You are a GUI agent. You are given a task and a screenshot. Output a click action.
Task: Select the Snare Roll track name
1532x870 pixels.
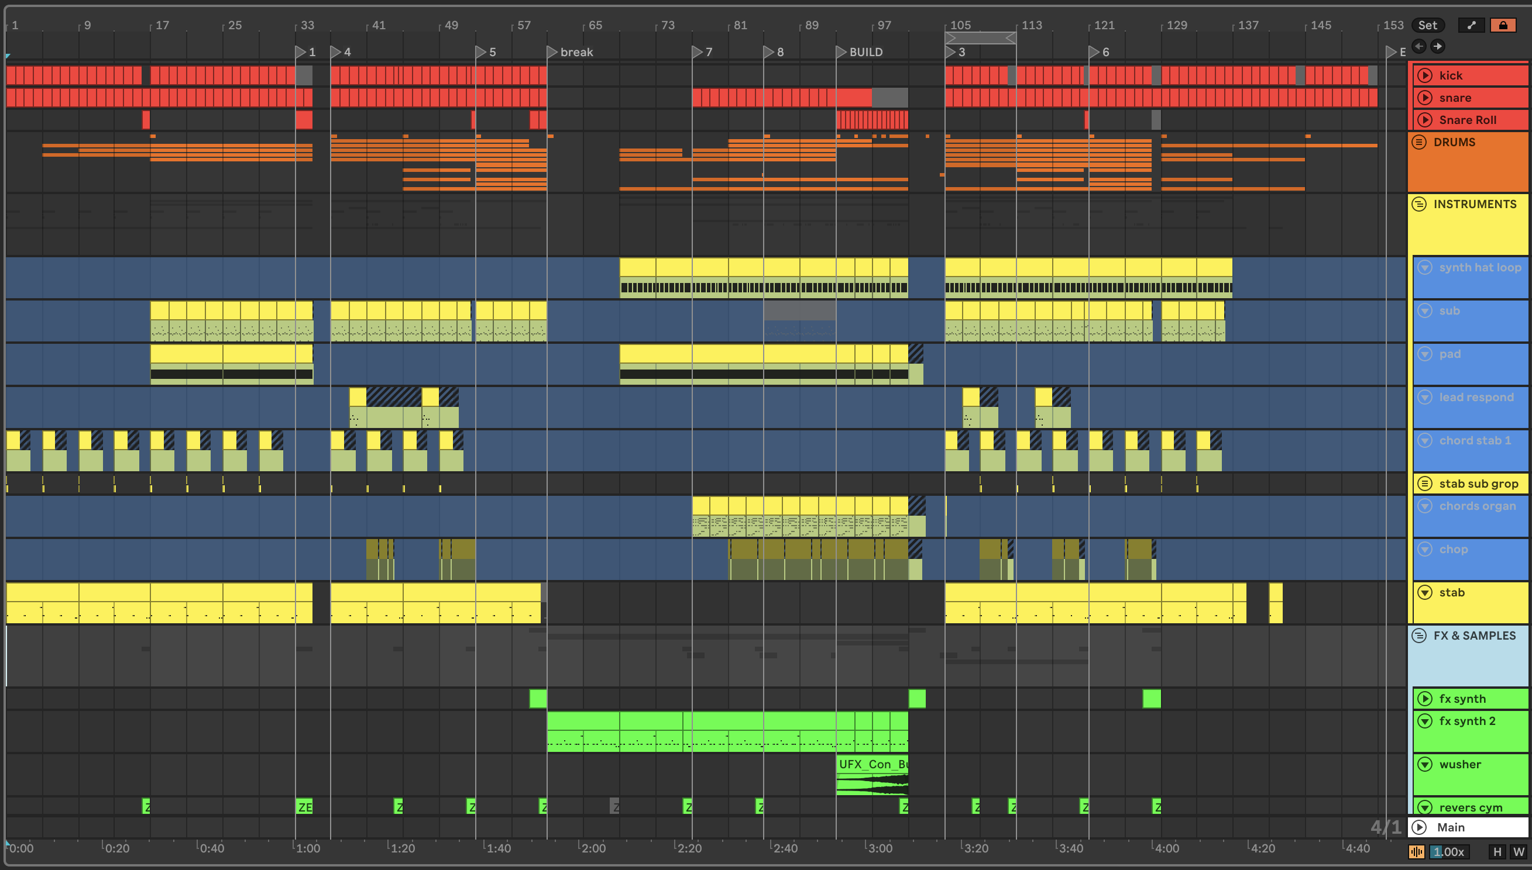[x=1468, y=119]
